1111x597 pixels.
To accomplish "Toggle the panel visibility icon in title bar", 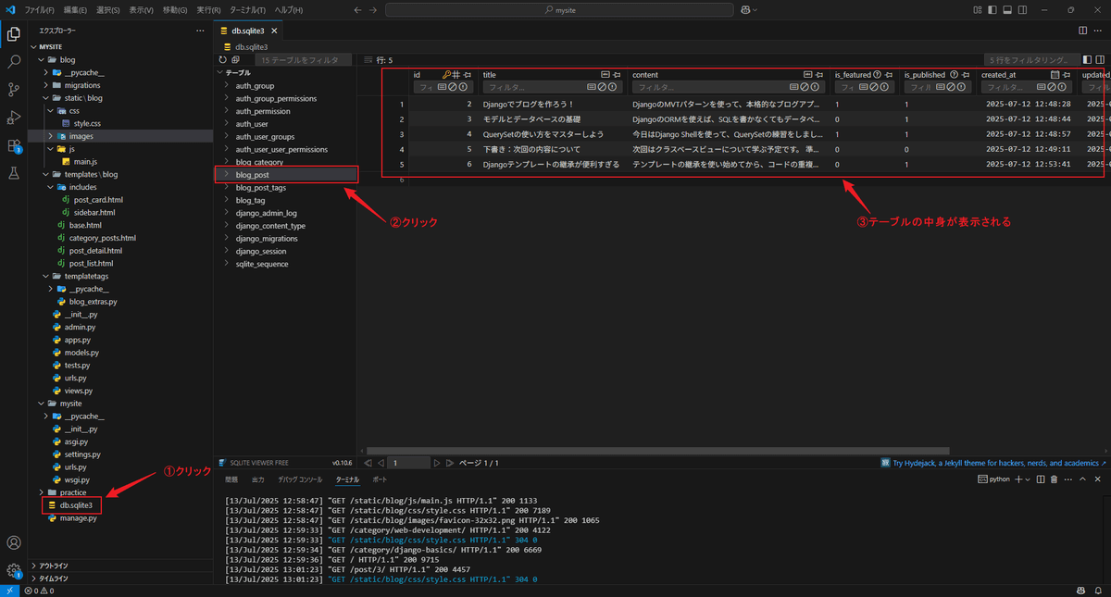I will point(1006,9).
